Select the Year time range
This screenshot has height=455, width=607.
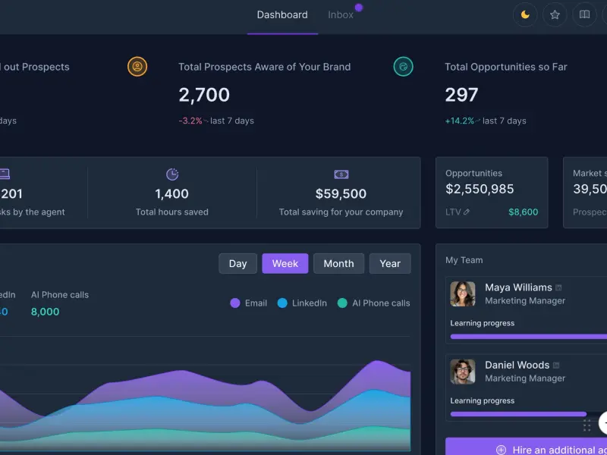tap(390, 263)
